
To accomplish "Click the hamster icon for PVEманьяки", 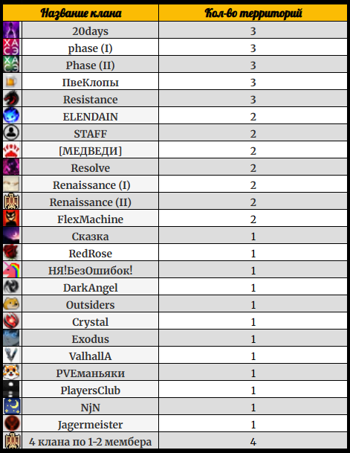I will [x=11, y=373].
